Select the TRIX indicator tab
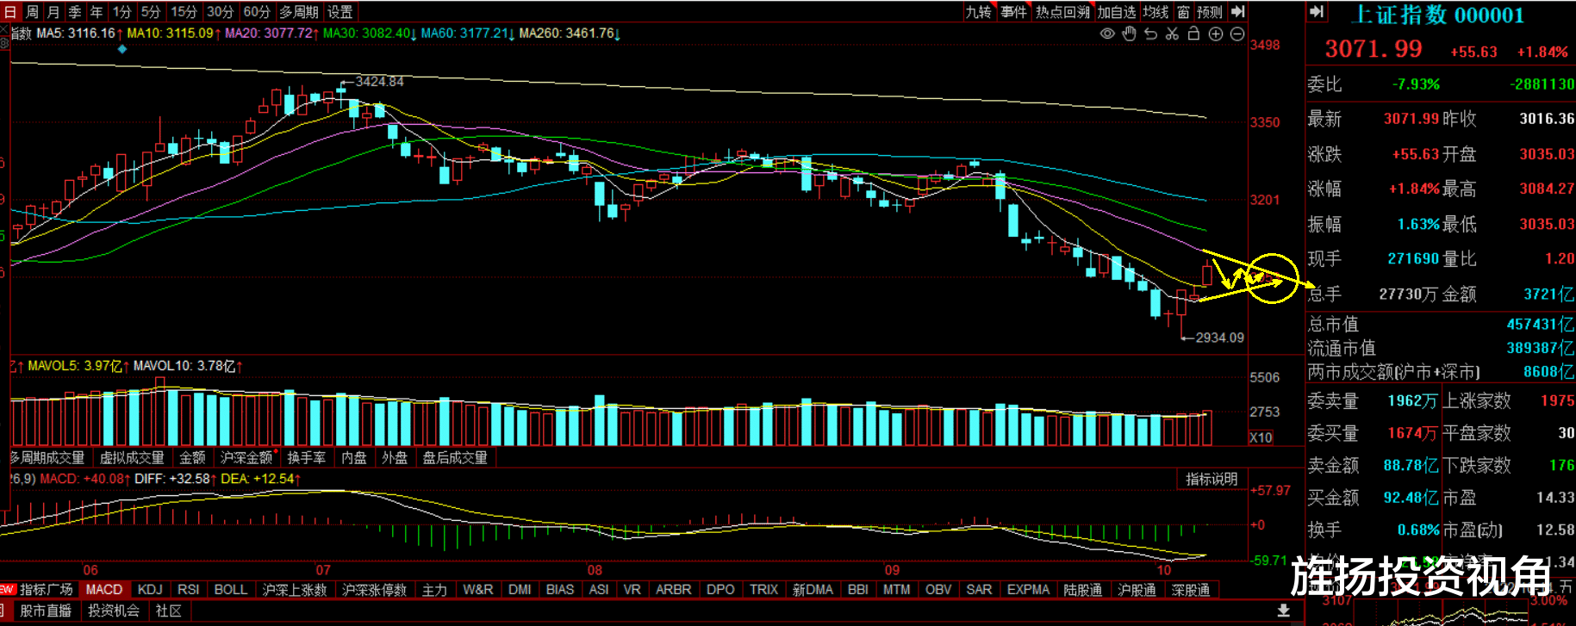The width and height of the screenshot is (1576, 626). 763,590
